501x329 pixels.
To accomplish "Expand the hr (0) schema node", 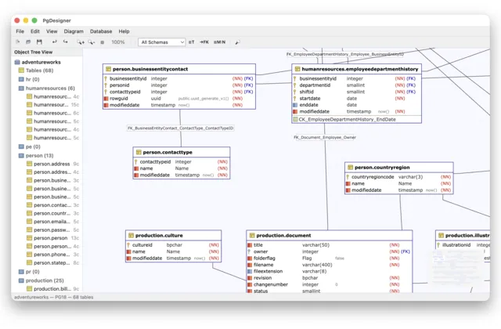I will (x=29, y=79).
